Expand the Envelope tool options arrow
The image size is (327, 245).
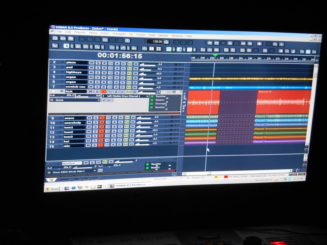[117, 47]
